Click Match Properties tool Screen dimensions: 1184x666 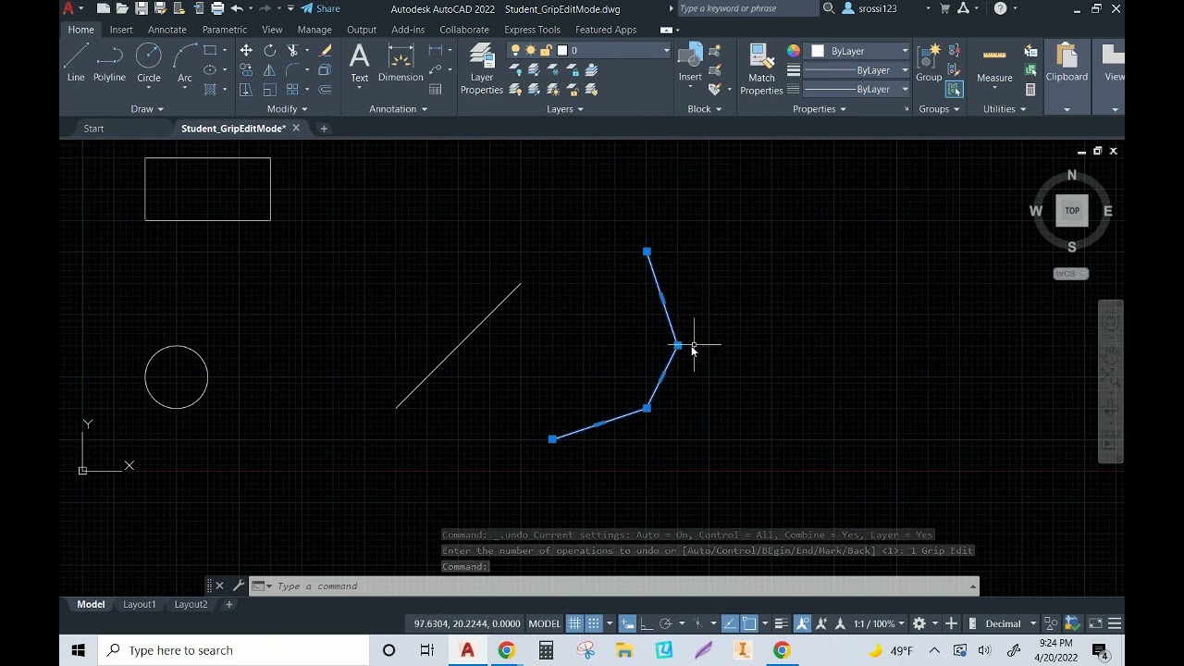761,69
